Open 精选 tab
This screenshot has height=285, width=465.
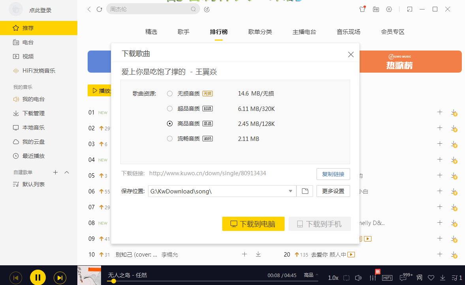coord(151,32)
